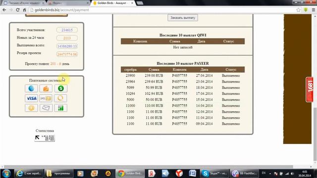
Task: Click the WebMoney payment system icon
Action: [x=31, y=89]
